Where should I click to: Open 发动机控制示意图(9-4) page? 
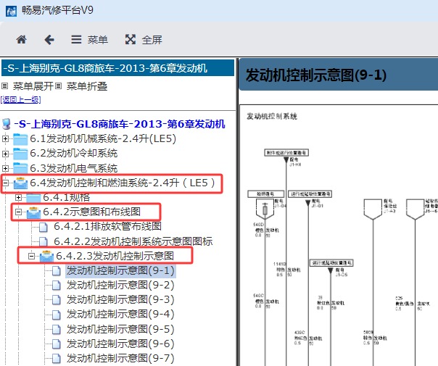pyautogui.click(x=120, y=315)
